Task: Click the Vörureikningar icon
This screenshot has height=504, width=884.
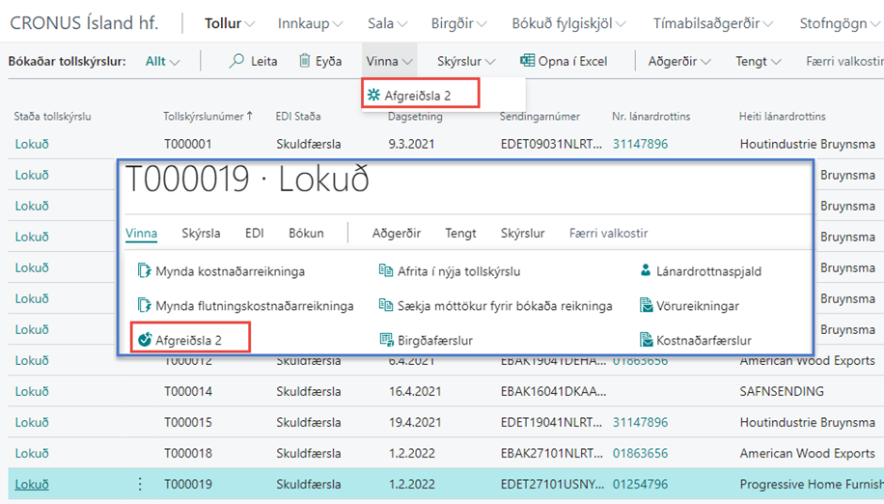Action: tap(647, 306)
